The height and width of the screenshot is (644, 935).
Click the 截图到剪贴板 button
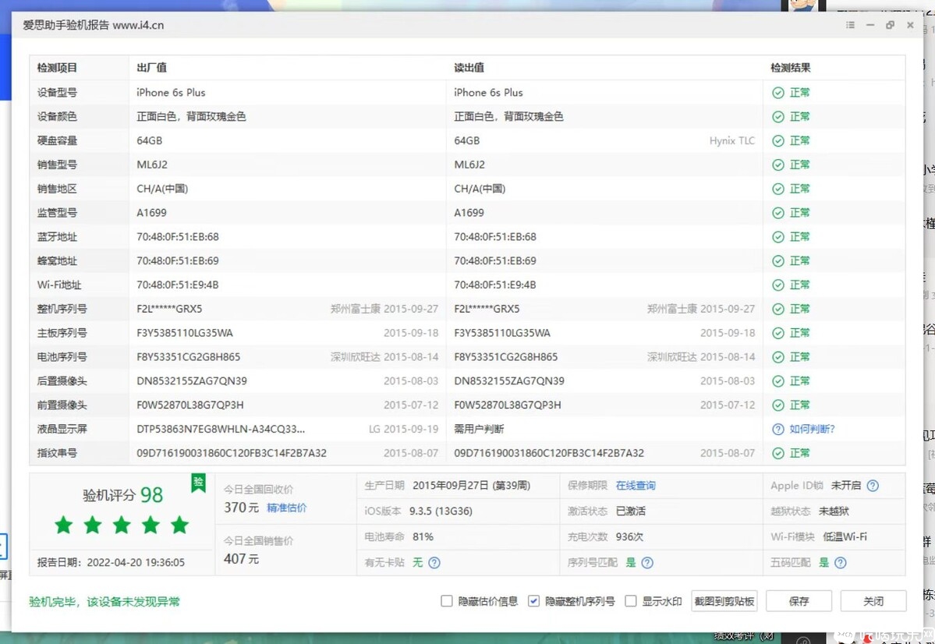point(724,601)
